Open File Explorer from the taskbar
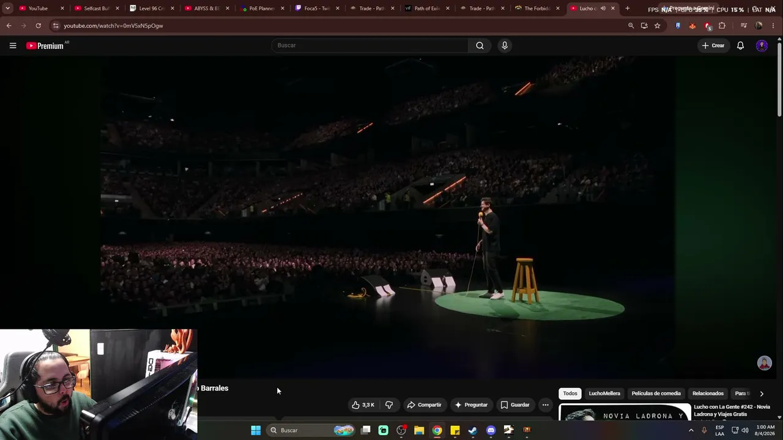The height and width of the screenshot is (440, 783). [419, 430]
